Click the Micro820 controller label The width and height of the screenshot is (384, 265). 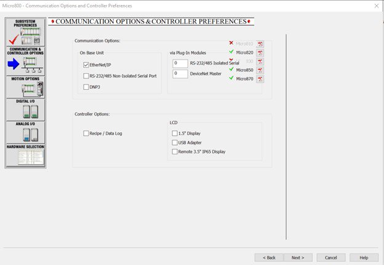pyautogui.click(x=244, y=53)
